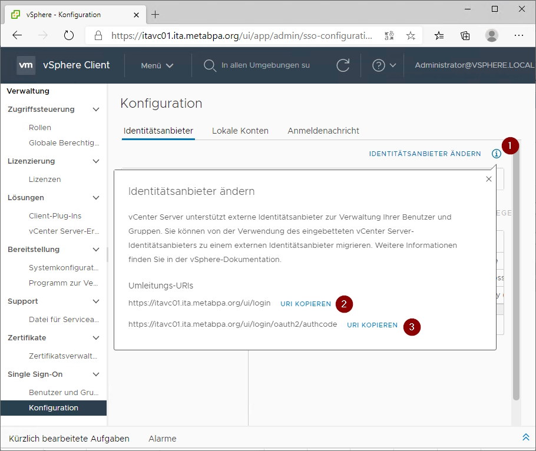Open the browser profile avatar

click(492, 35)
